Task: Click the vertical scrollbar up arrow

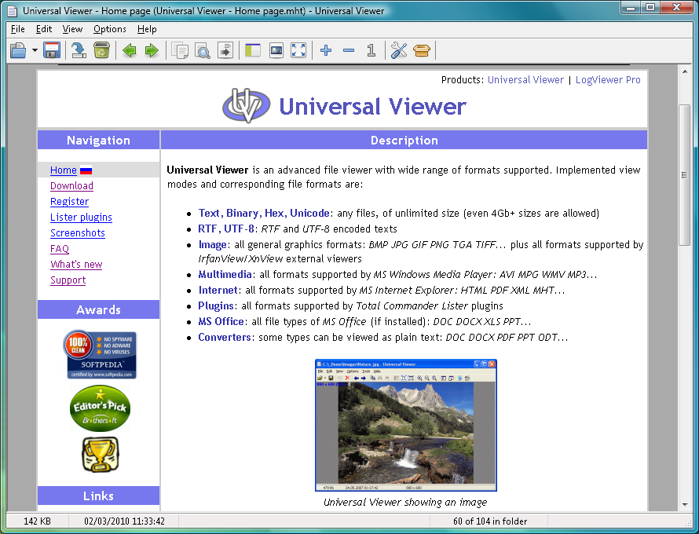Action: (x=685, y=71)
